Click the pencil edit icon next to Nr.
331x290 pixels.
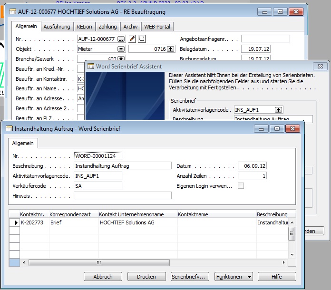pyautogui.click(x=132, y=39)
